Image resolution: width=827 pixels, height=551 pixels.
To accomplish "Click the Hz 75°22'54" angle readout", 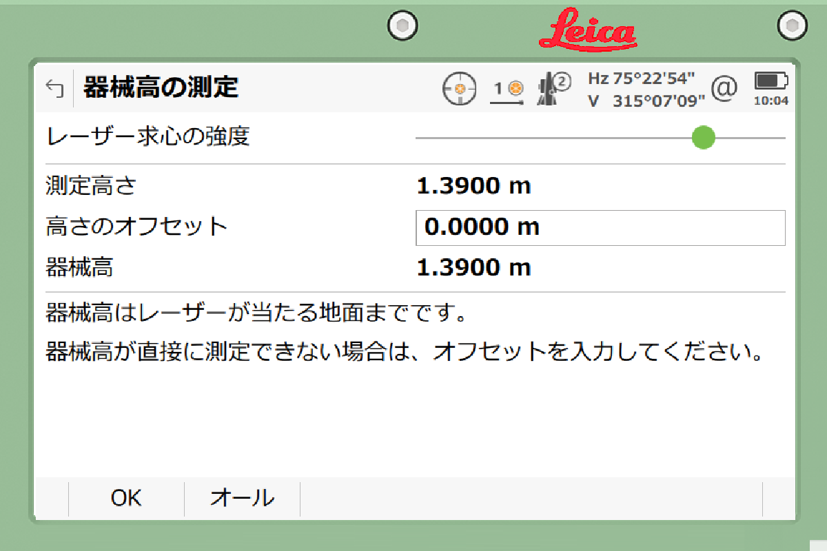I will [642, 78].
